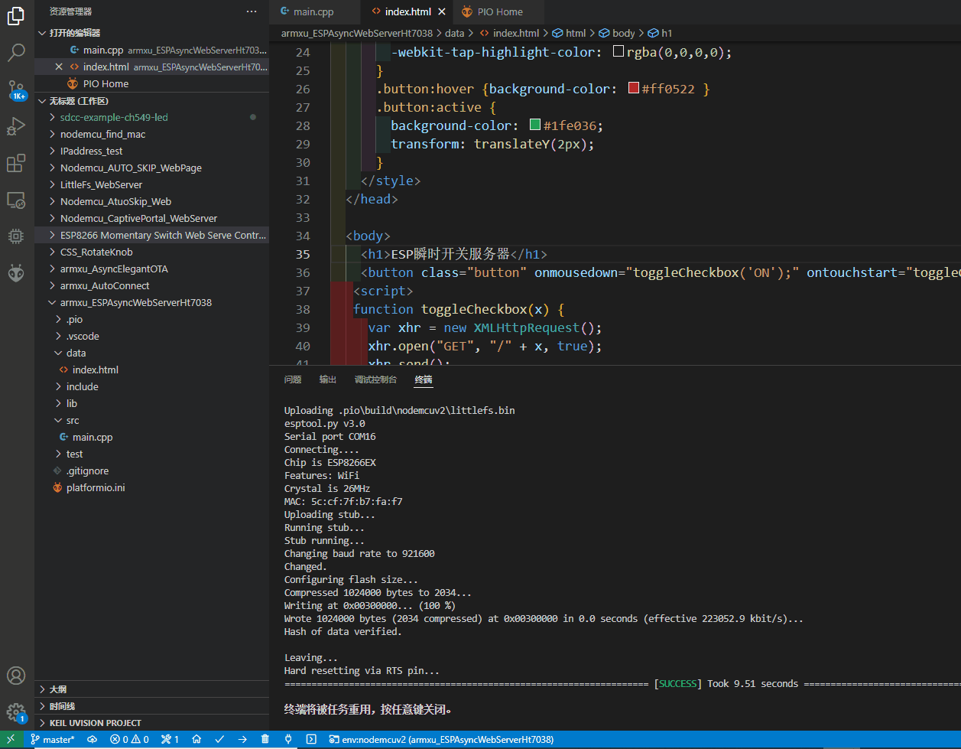The height and width of the screenshot is (749, 961).
Task: Select the index.html editor tab
Action: pyautogui.click(x=407, y=11)
